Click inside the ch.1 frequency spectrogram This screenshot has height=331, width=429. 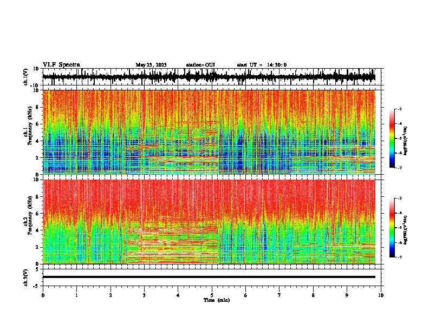(x=209, y=132)
